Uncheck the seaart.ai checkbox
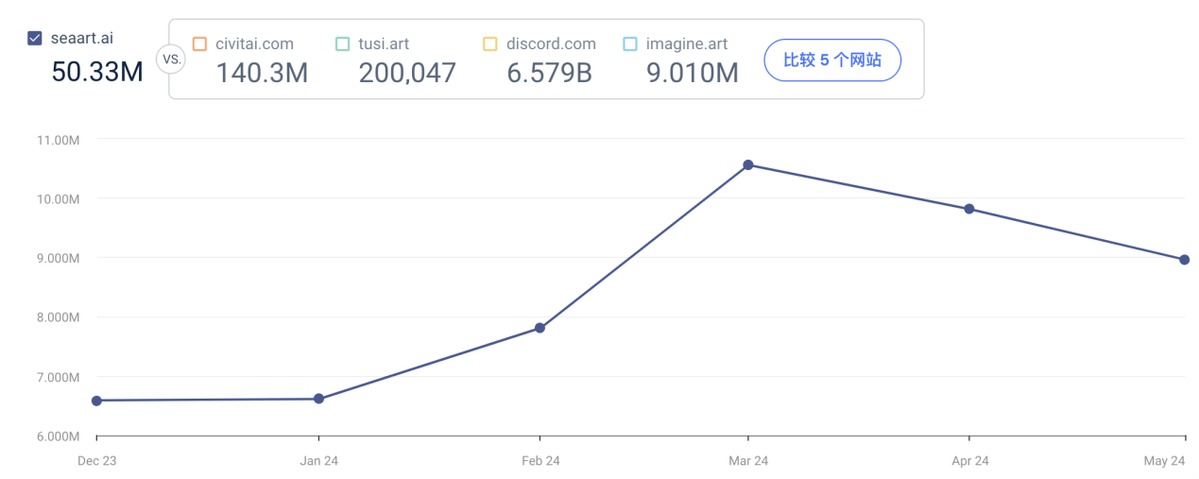 [x=35, y=39]
